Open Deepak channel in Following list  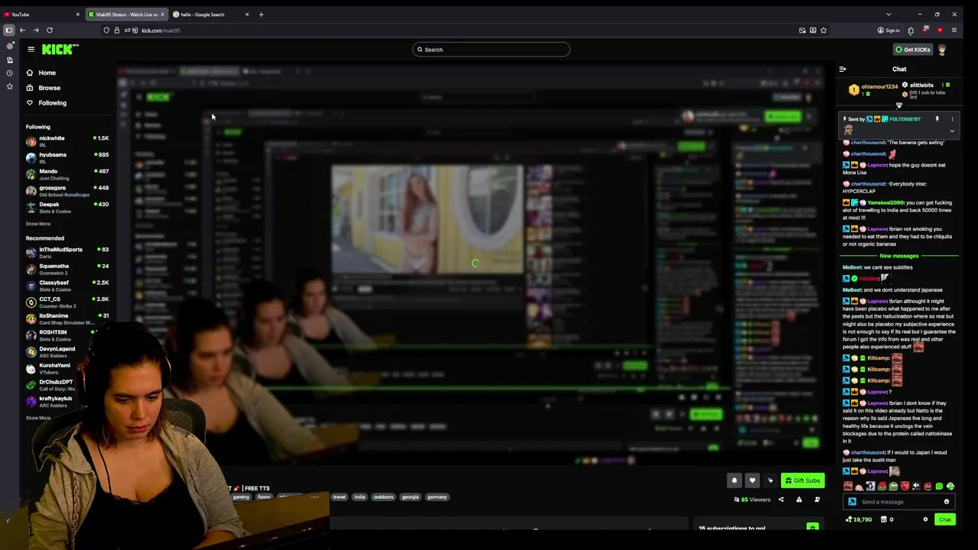coord(67,207)
